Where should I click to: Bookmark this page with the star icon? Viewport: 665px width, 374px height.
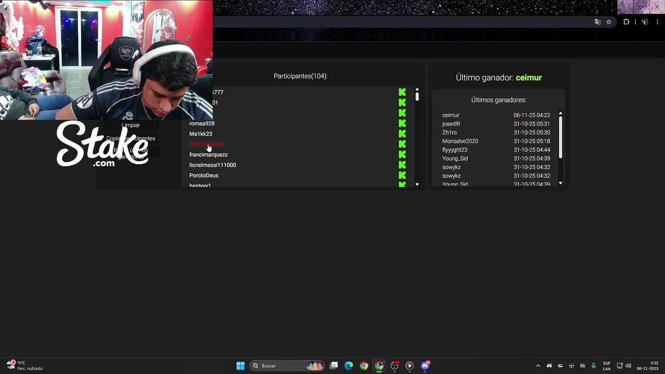pos(609,22)
